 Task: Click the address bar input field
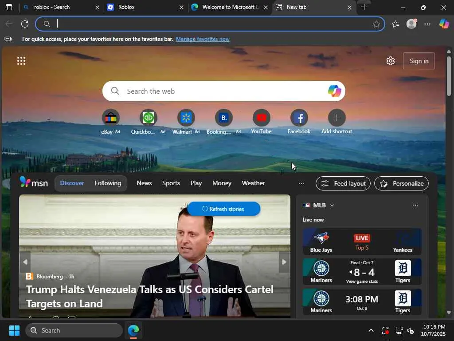210,24
